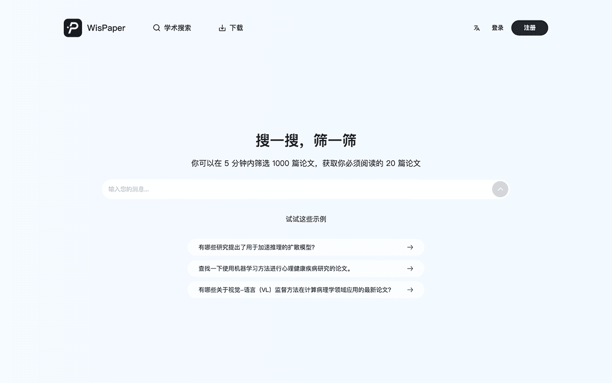Click the magnifier icon beside 学术搜索
This screenshot has height=383, width=612.
coord(157,28)
